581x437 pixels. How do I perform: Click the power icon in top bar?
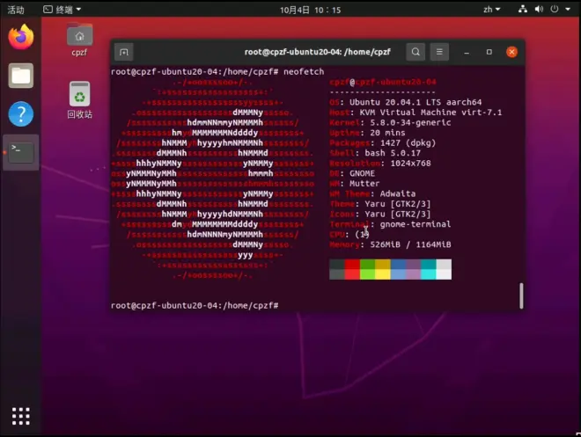click(x=555, y=10)
